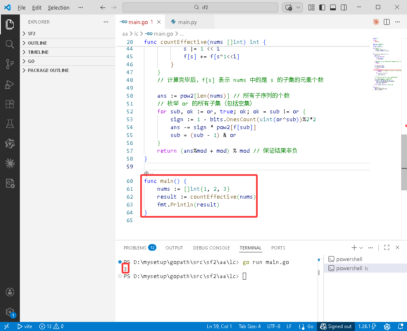The image size is (407, 331).
Task: Open the File menu
Action: point(22,7)
